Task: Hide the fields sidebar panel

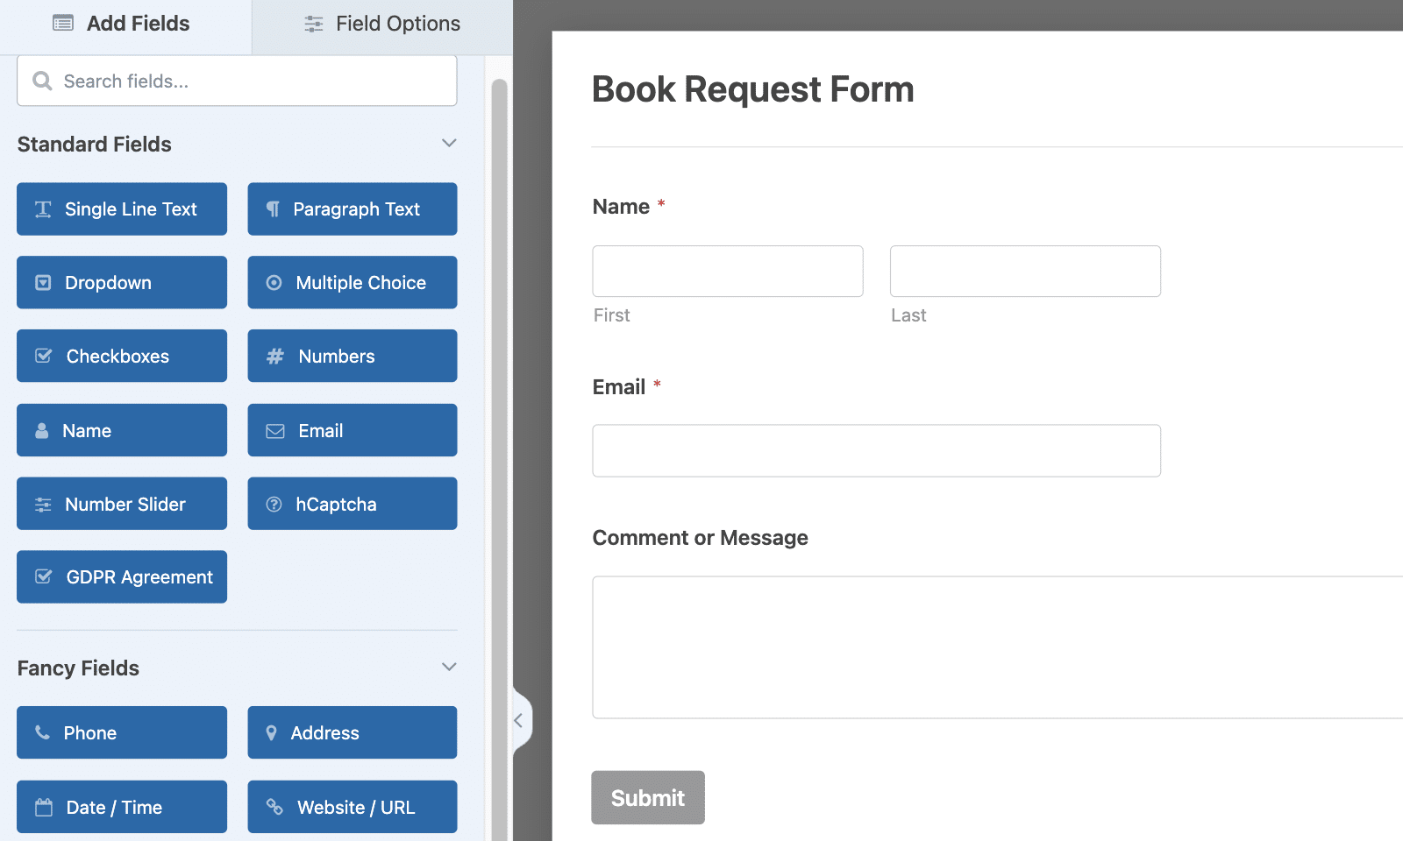Action: [520, 719]
